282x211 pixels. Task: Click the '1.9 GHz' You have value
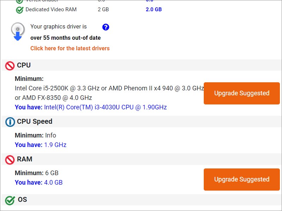point(55,145)
